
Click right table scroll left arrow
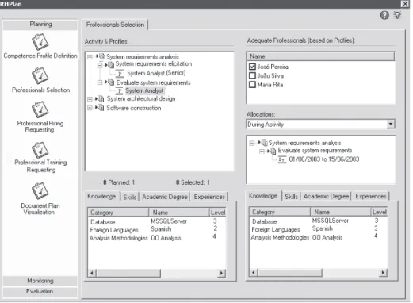pyautogui.click(x=254, y=272)
